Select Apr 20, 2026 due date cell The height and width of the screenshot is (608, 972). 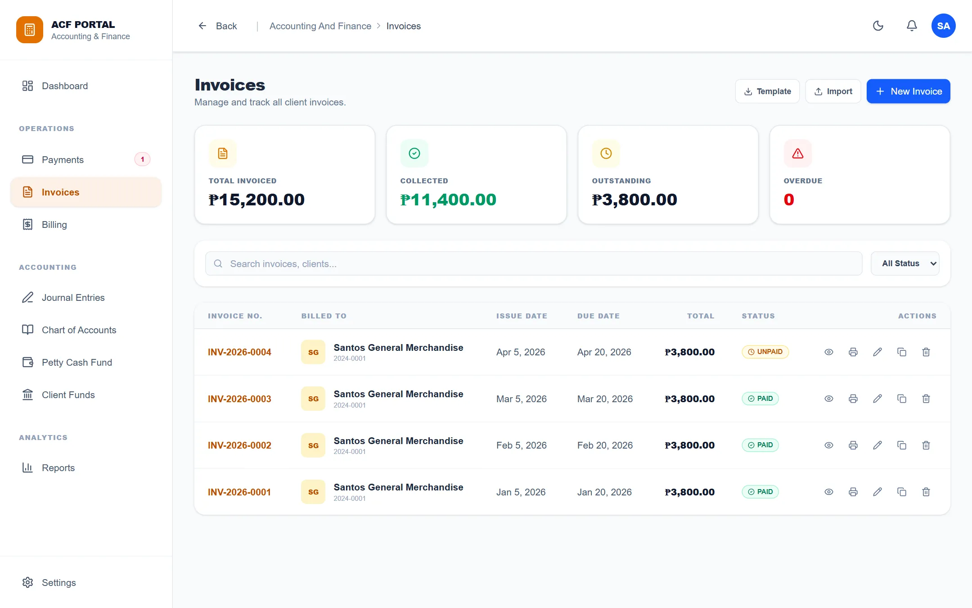[604, 352]
